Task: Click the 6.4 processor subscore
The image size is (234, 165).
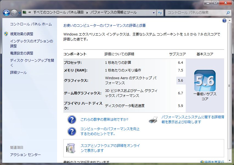Action: 181,62
